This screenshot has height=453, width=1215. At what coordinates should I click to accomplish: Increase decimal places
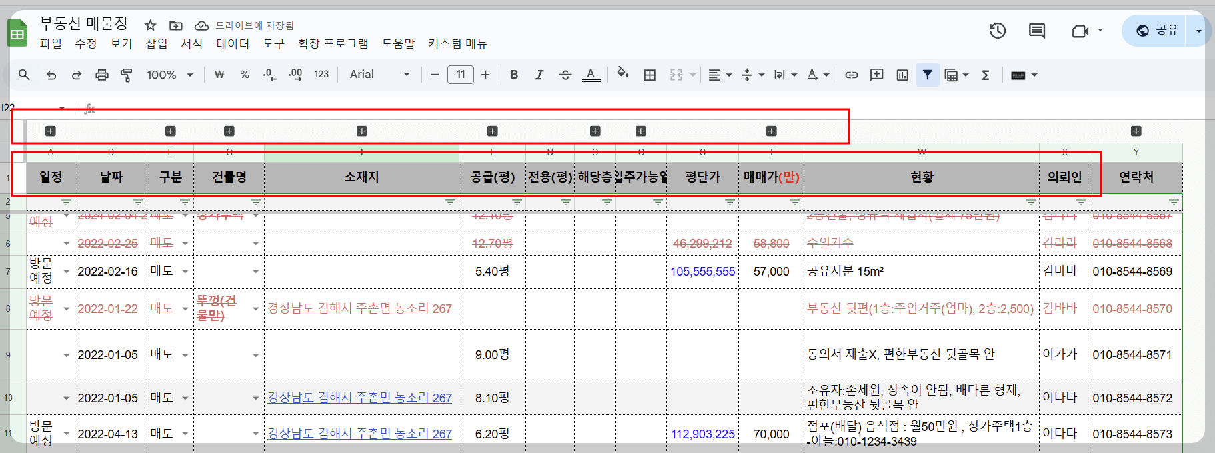pos(295,75)
